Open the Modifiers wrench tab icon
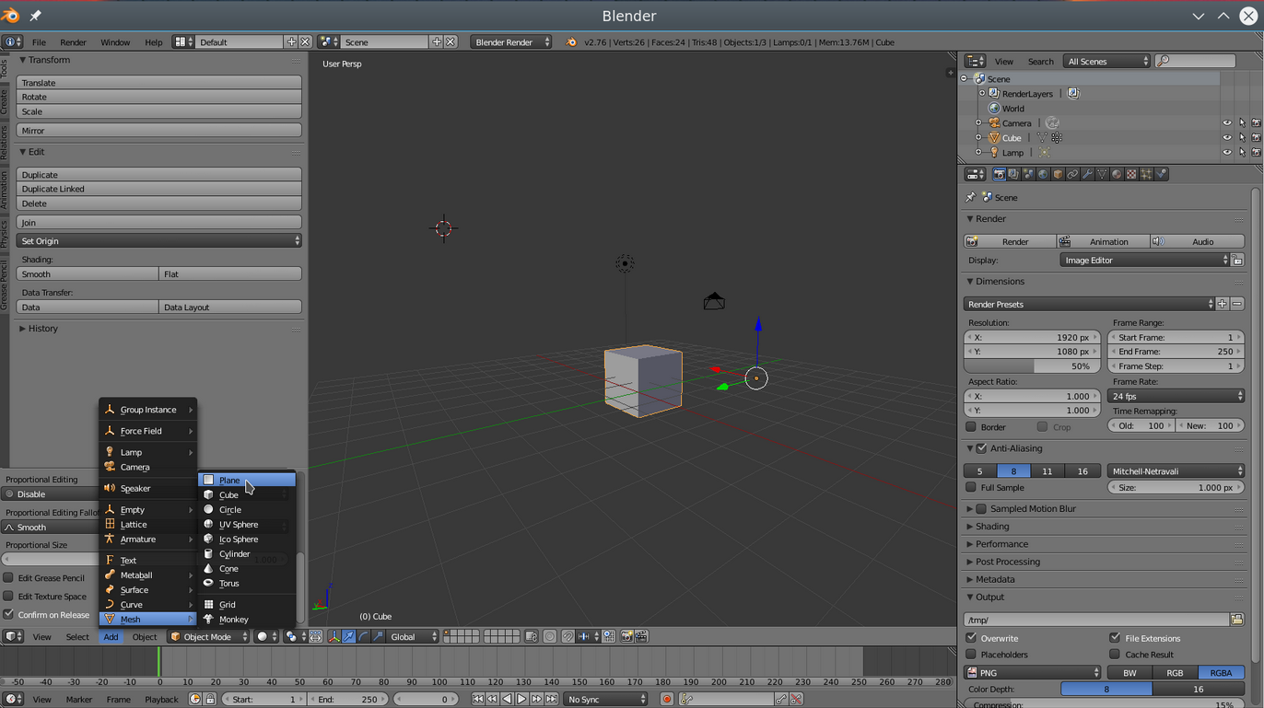The width and height of the screenshot is (1264, 708). [1087, 174]
